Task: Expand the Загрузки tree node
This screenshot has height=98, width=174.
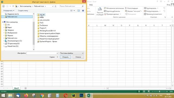Action: pos(4,30)
